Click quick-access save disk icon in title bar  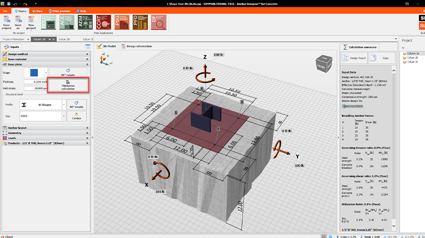pos(8,4)
